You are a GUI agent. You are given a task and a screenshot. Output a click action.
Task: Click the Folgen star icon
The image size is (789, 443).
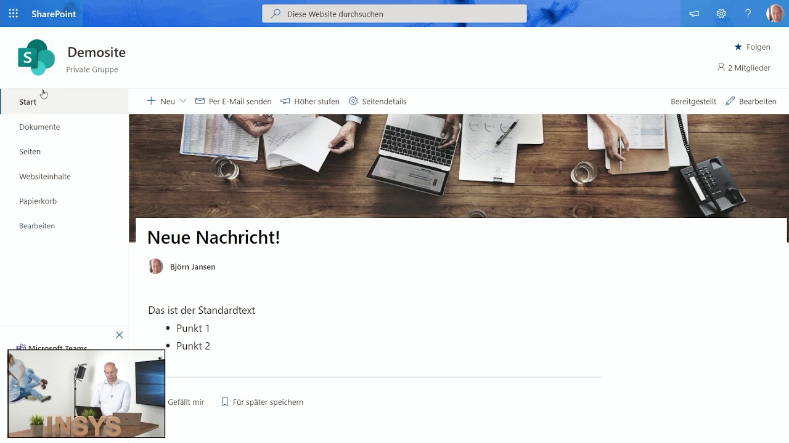click(738, 47)
